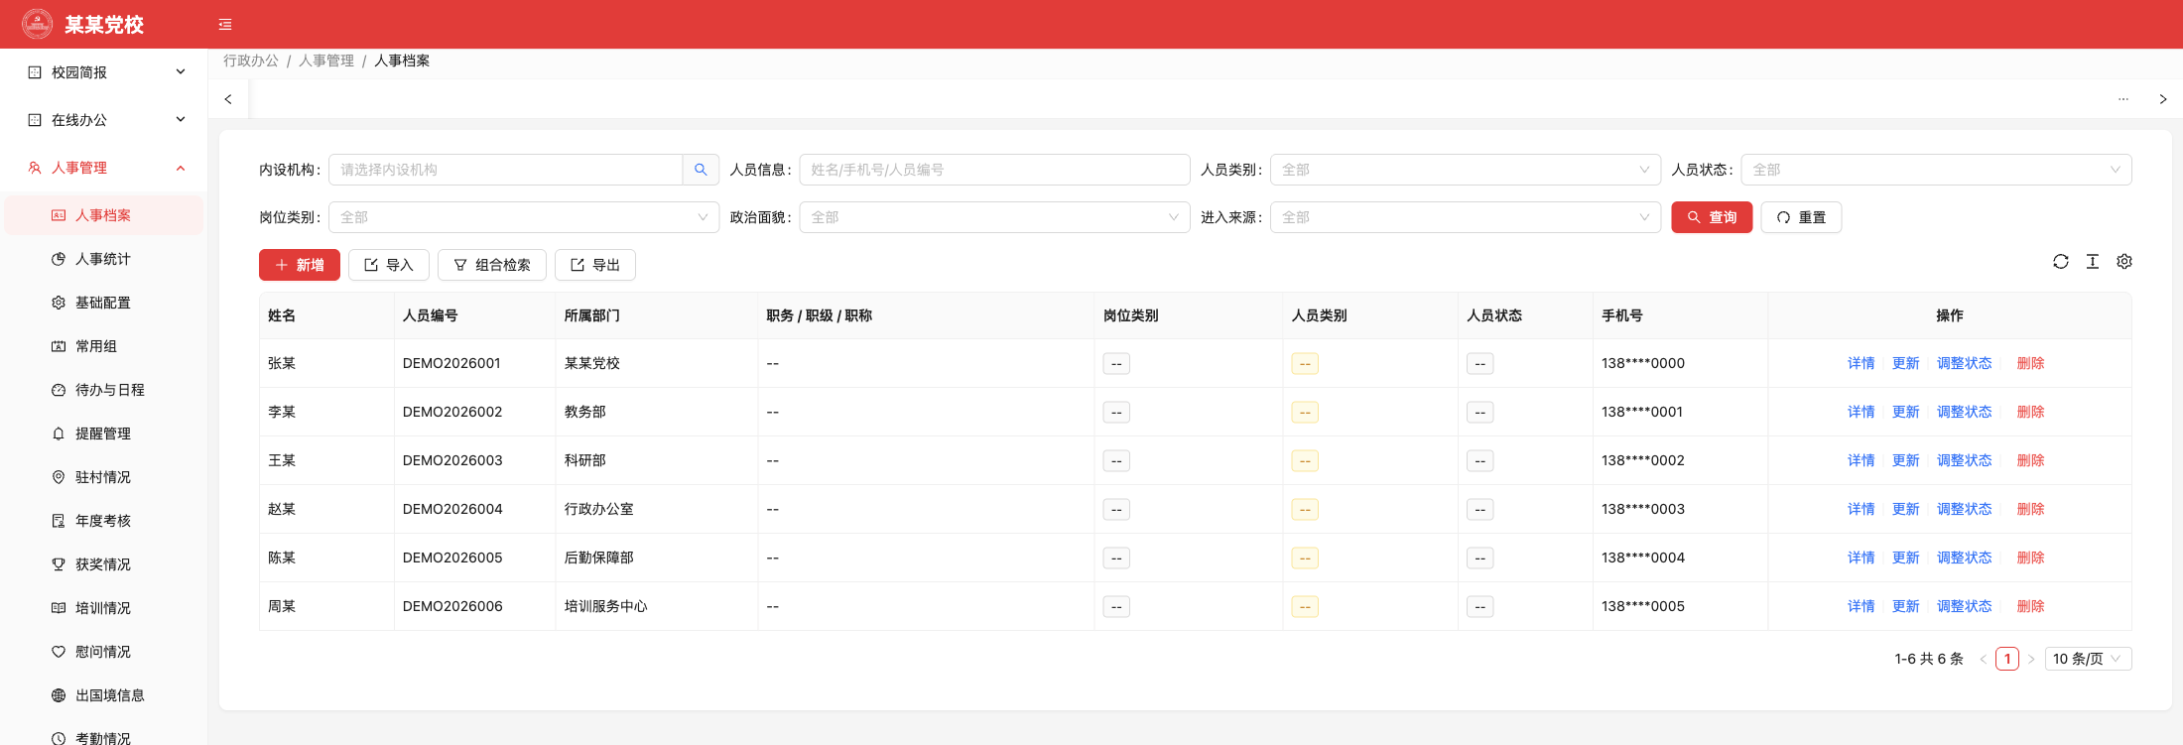
Task: Open 待办与日程 in the sidebar
Action: [103, 390]
